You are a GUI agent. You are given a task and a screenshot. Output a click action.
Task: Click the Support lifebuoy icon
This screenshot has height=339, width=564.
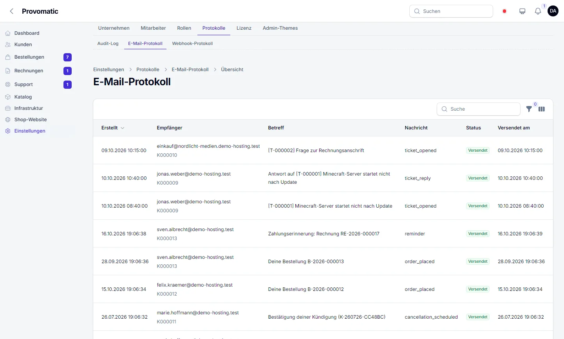pos(8,84)
